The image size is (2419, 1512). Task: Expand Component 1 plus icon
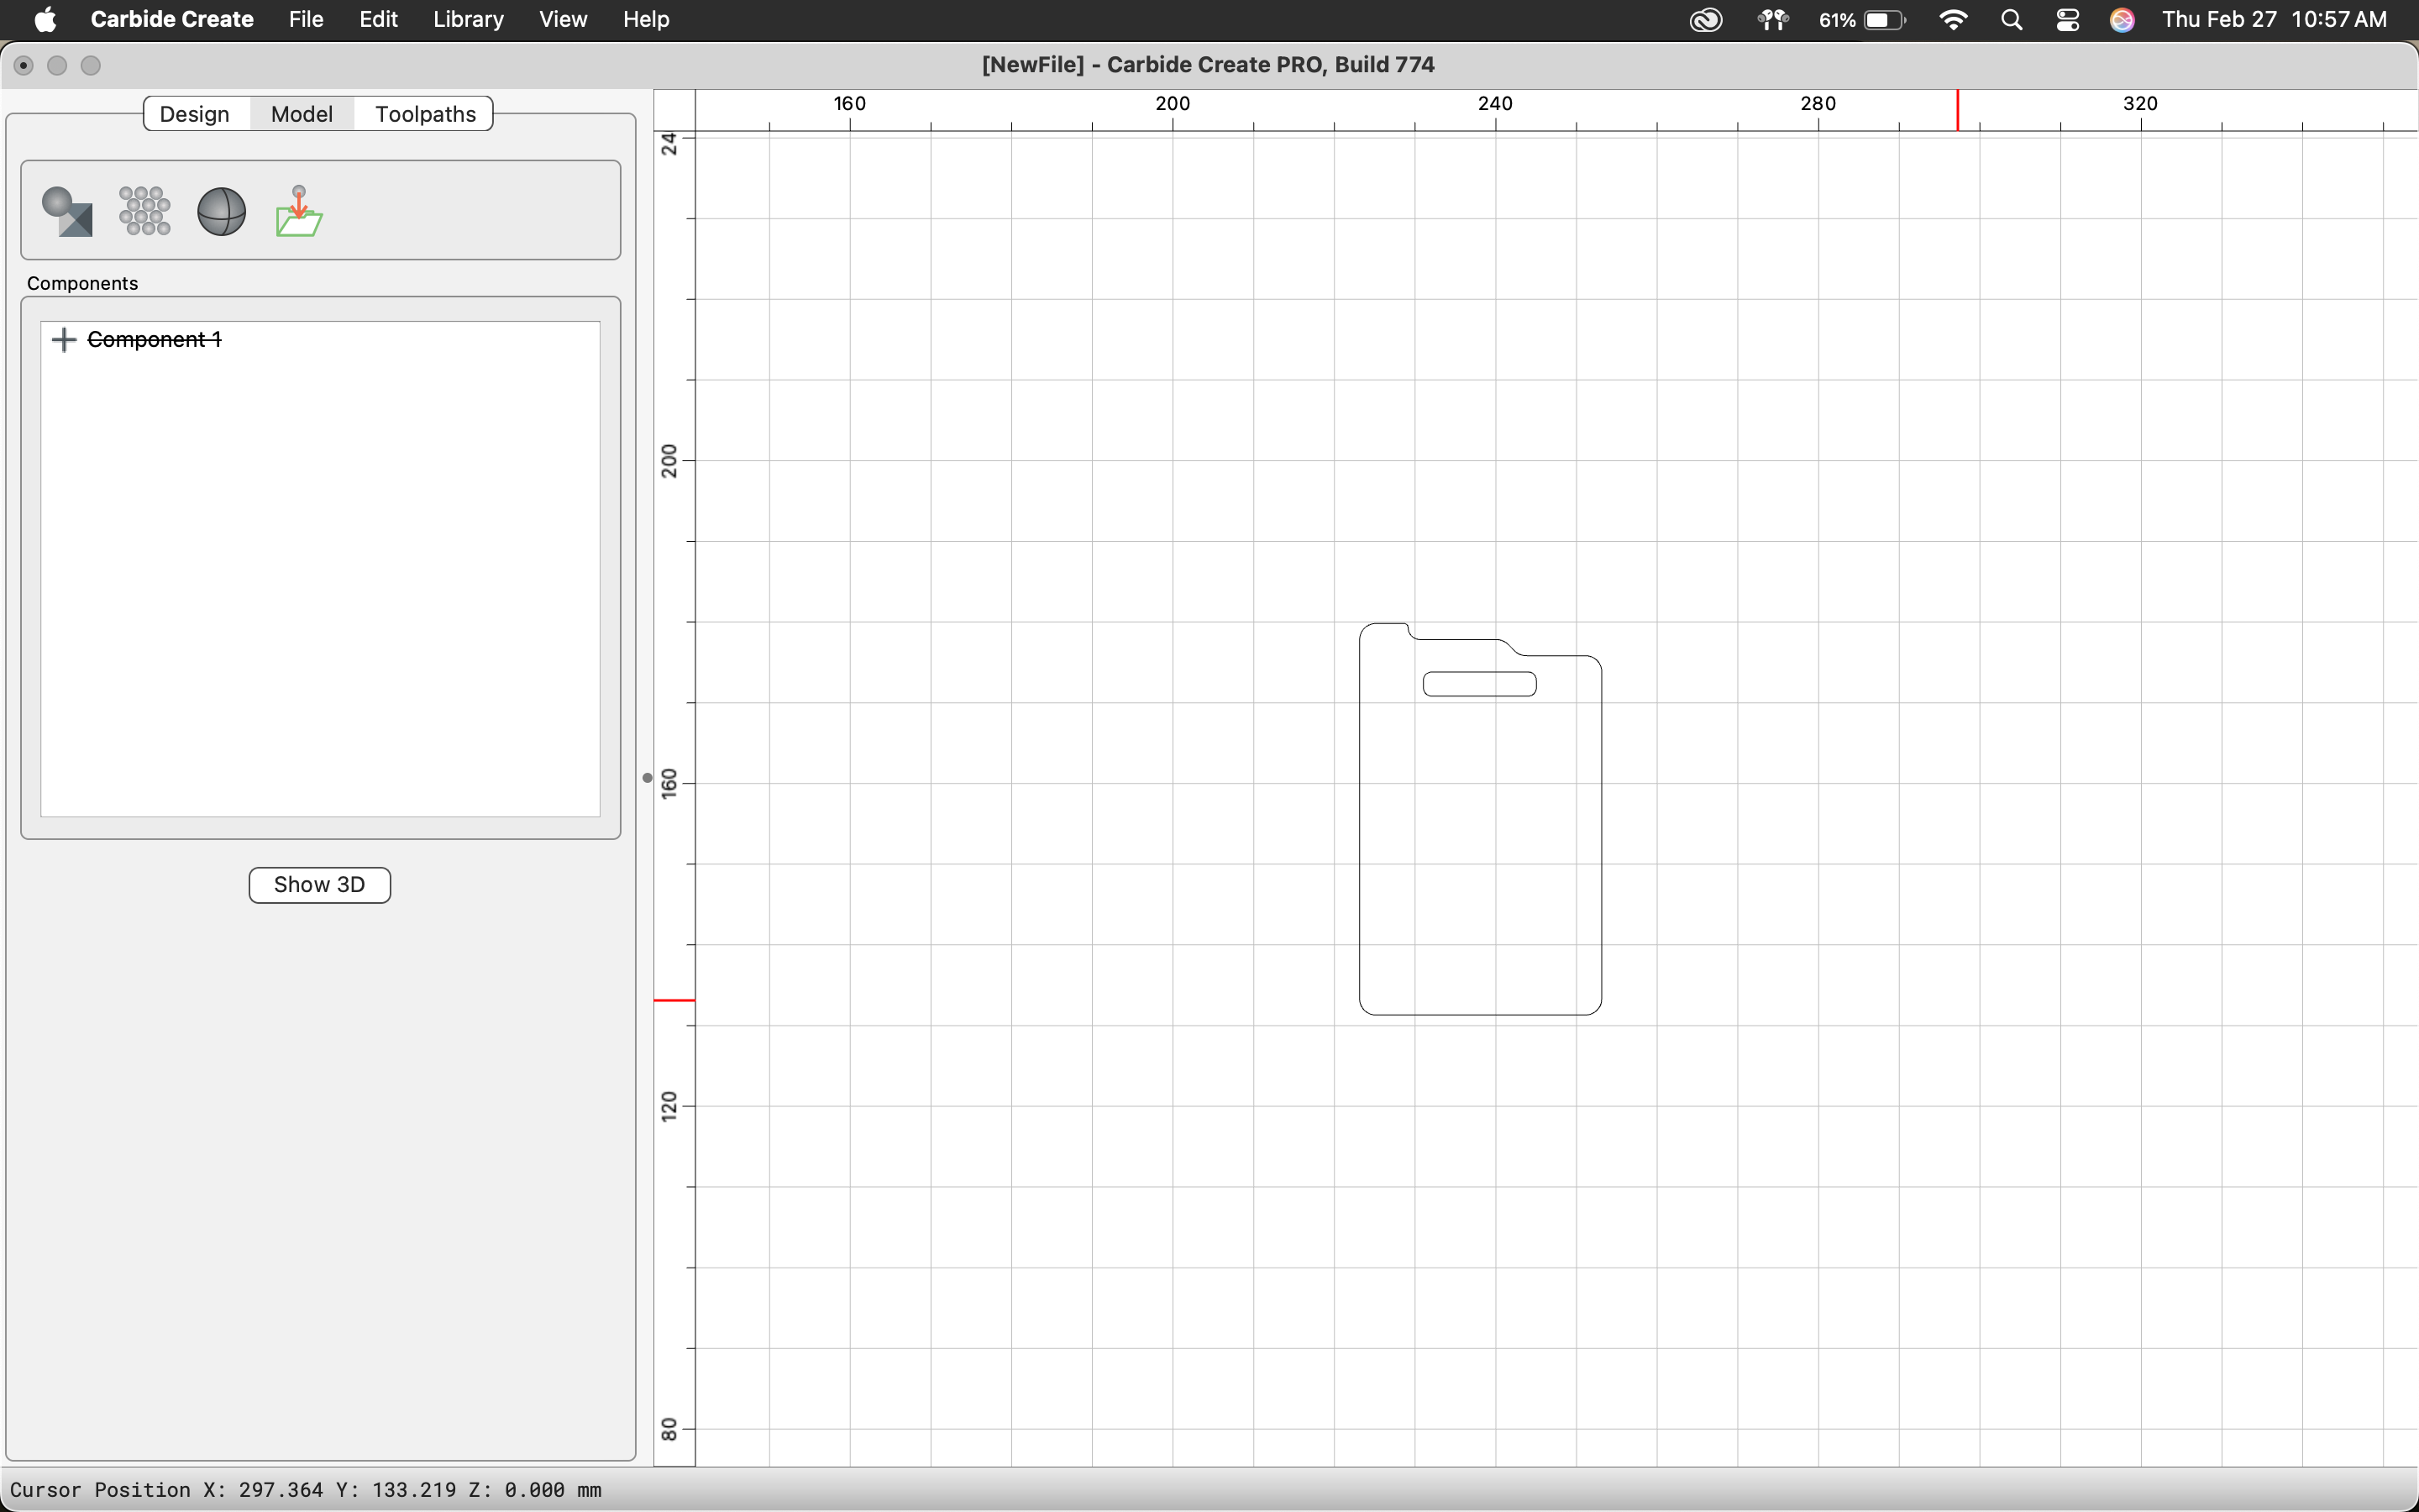64,340
